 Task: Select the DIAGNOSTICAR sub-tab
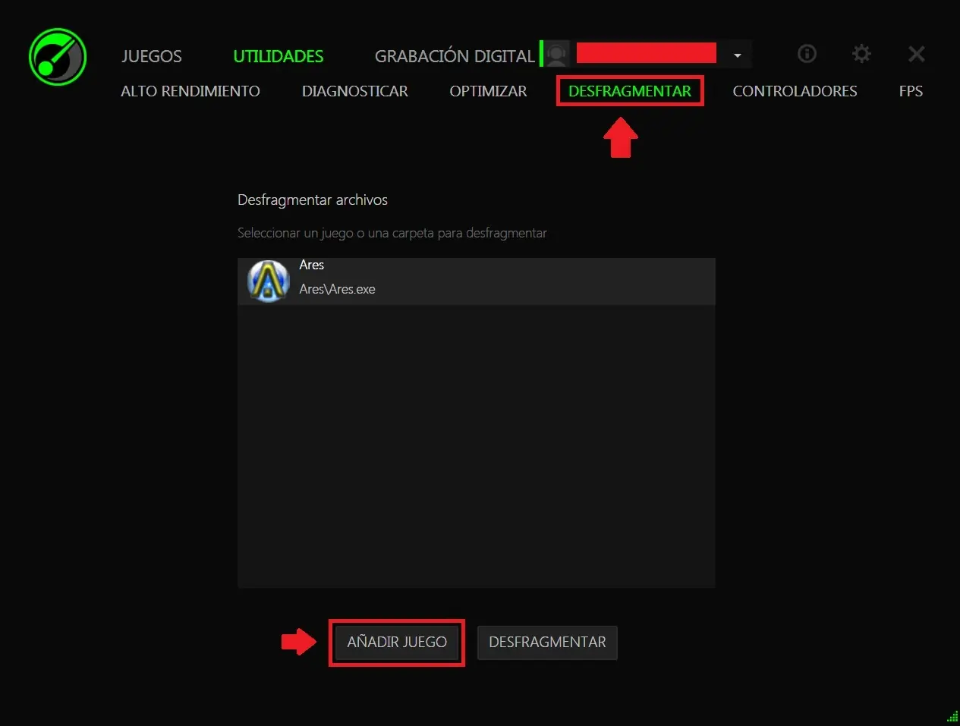point(355,91)
